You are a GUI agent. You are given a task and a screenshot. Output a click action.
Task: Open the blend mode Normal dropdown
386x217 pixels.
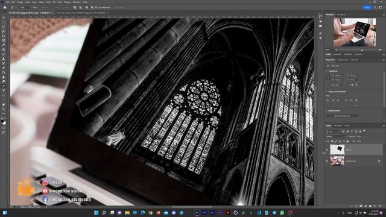337,136
